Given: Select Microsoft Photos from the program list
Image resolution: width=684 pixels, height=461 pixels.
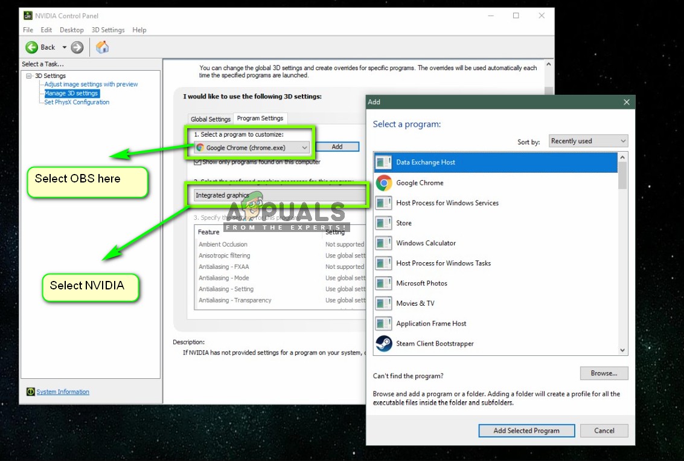Looking at the screenshot, I should click(x=423, y=283).
